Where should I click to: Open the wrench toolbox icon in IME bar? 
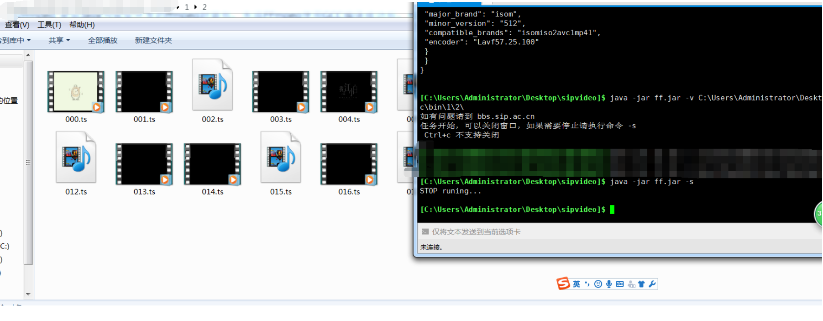tap(652, 284)
